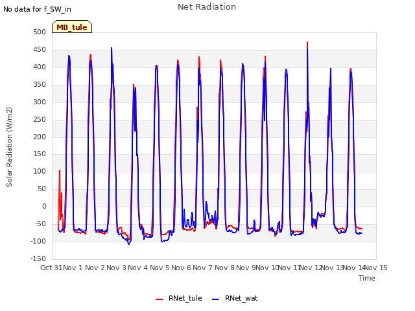Viewport: 415px width, 311px height.
Task: Click the 450 y-axis tick label
Action: [40, 50]
